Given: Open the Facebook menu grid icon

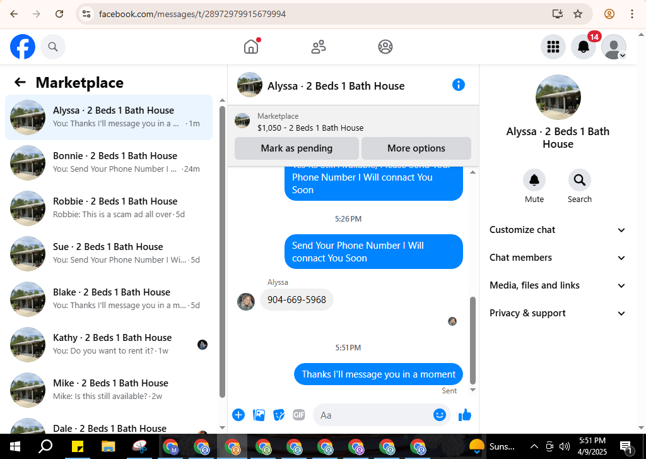Looking at the screenshot, I should pyautogui.click(x=553, y=47).
